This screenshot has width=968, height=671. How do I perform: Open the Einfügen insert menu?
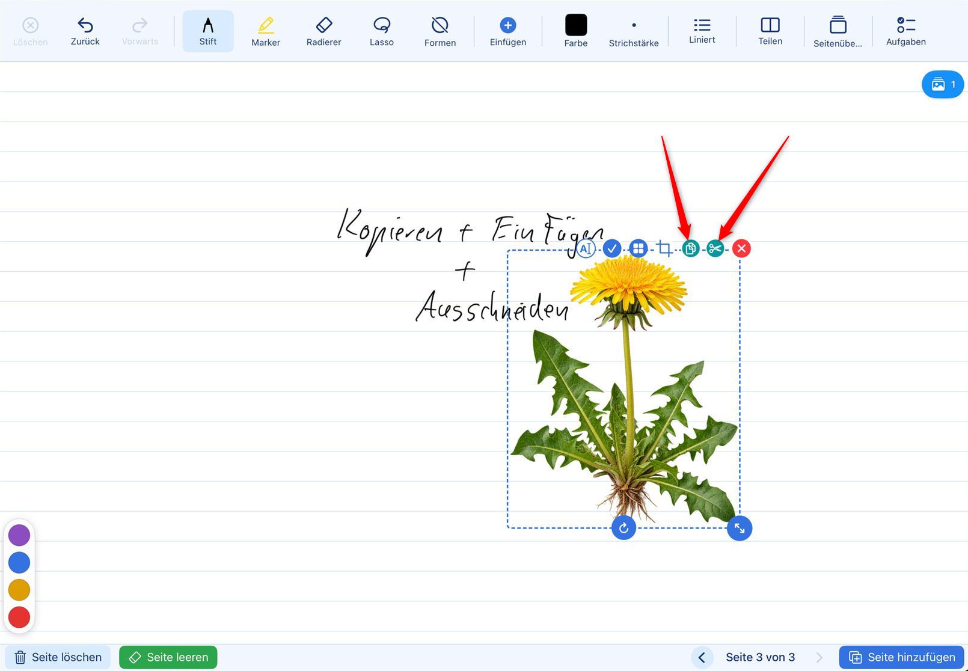point(508,32)
